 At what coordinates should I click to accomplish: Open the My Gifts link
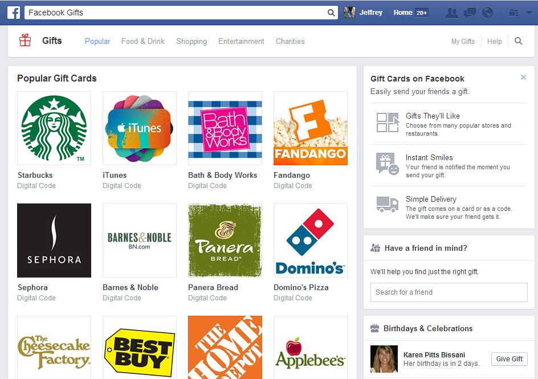[463, 42]
